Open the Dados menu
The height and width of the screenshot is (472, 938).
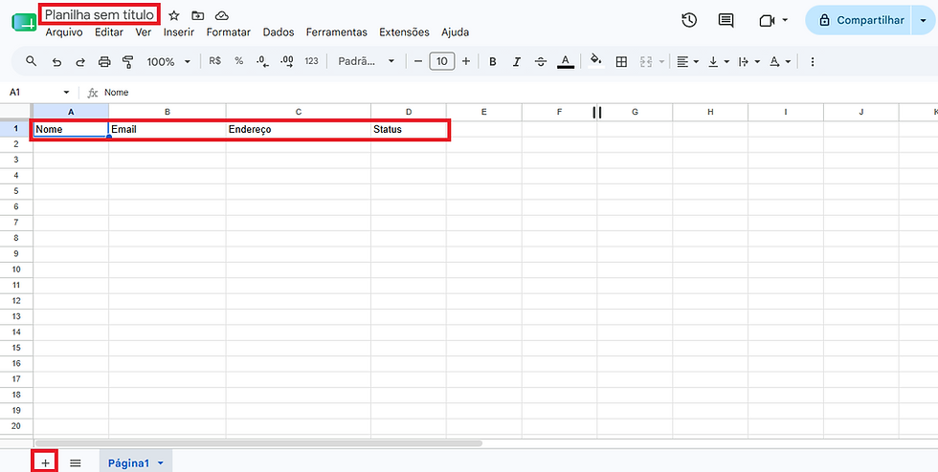[x=279, y=32]
